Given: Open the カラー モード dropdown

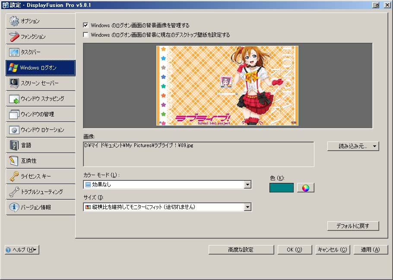Looking at the screenshot, I should tap(248, 185).
